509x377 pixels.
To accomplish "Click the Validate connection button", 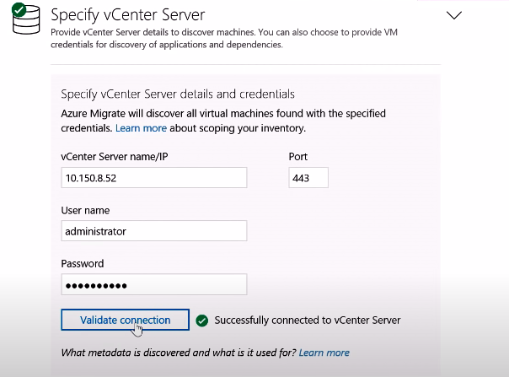I will click(x=125, y=320).
